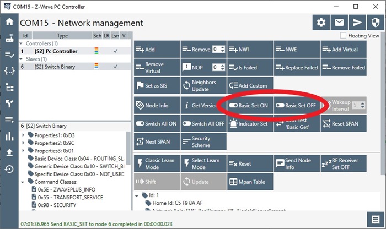Click Switch All OFF

coord(203,124)
